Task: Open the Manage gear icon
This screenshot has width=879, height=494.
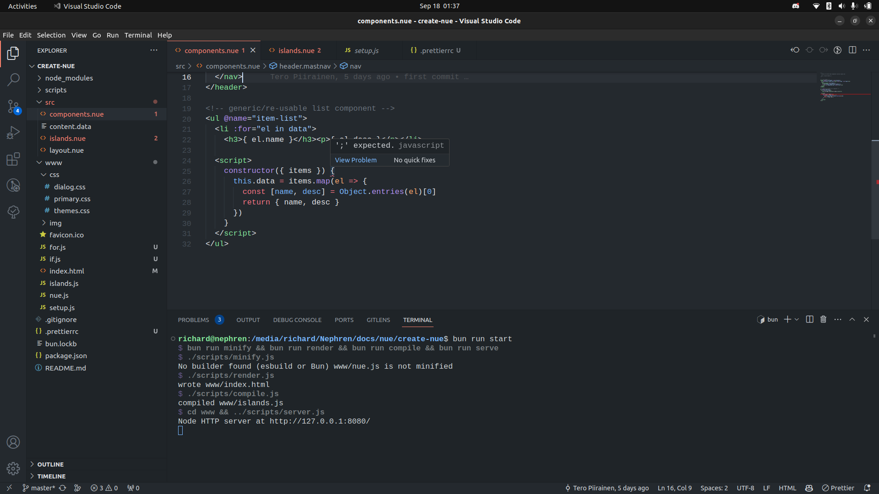Action: point(13,468)
